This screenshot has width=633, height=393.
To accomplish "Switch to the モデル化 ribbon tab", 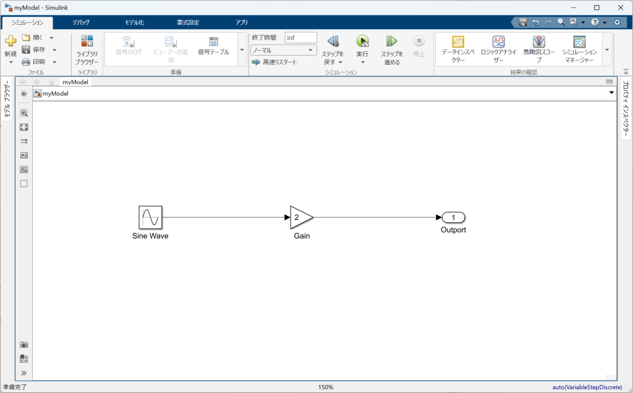I will coord(134,22).
